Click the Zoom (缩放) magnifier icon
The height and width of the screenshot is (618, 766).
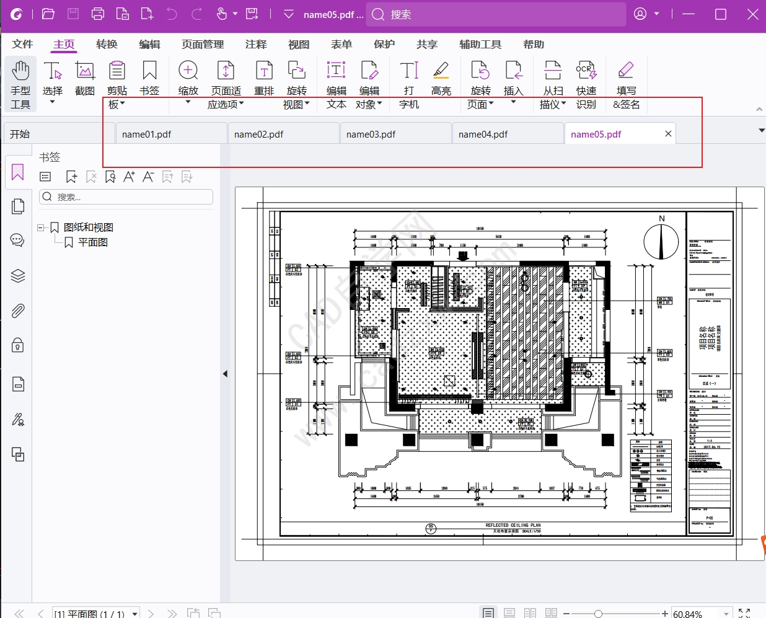pyautogui.click(x=188, y=71)
